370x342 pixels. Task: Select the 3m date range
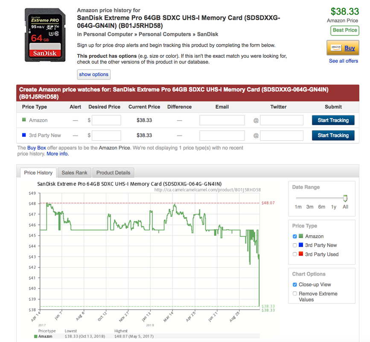click(x=310, y=207)
